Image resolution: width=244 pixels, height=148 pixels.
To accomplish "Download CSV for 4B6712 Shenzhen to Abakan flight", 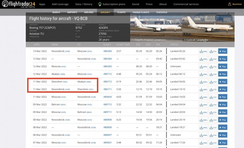I will coord(213,81).
